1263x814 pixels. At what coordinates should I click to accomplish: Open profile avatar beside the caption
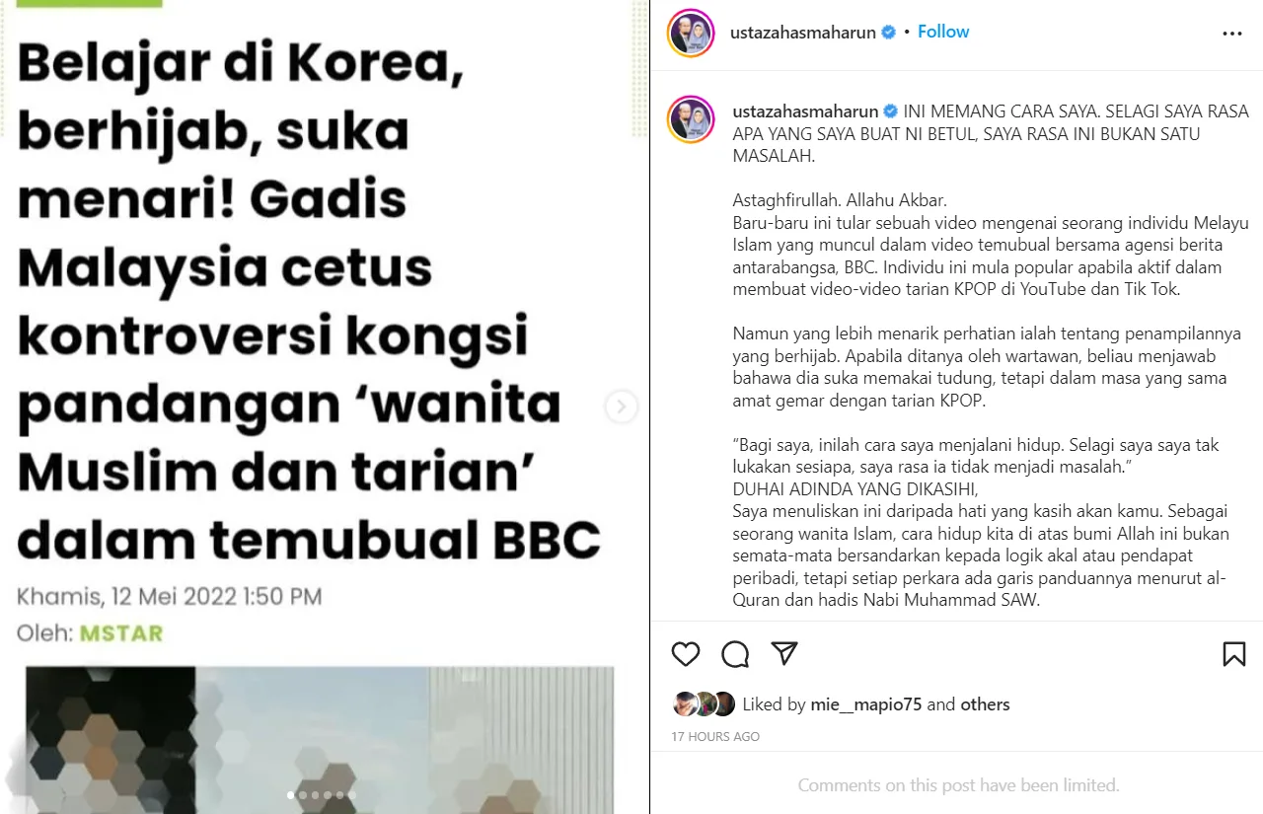691,119
